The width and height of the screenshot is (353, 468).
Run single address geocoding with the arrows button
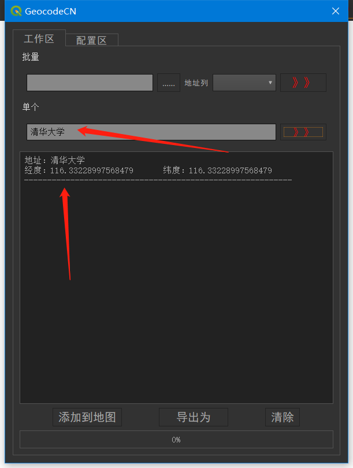tap(303, 132)
